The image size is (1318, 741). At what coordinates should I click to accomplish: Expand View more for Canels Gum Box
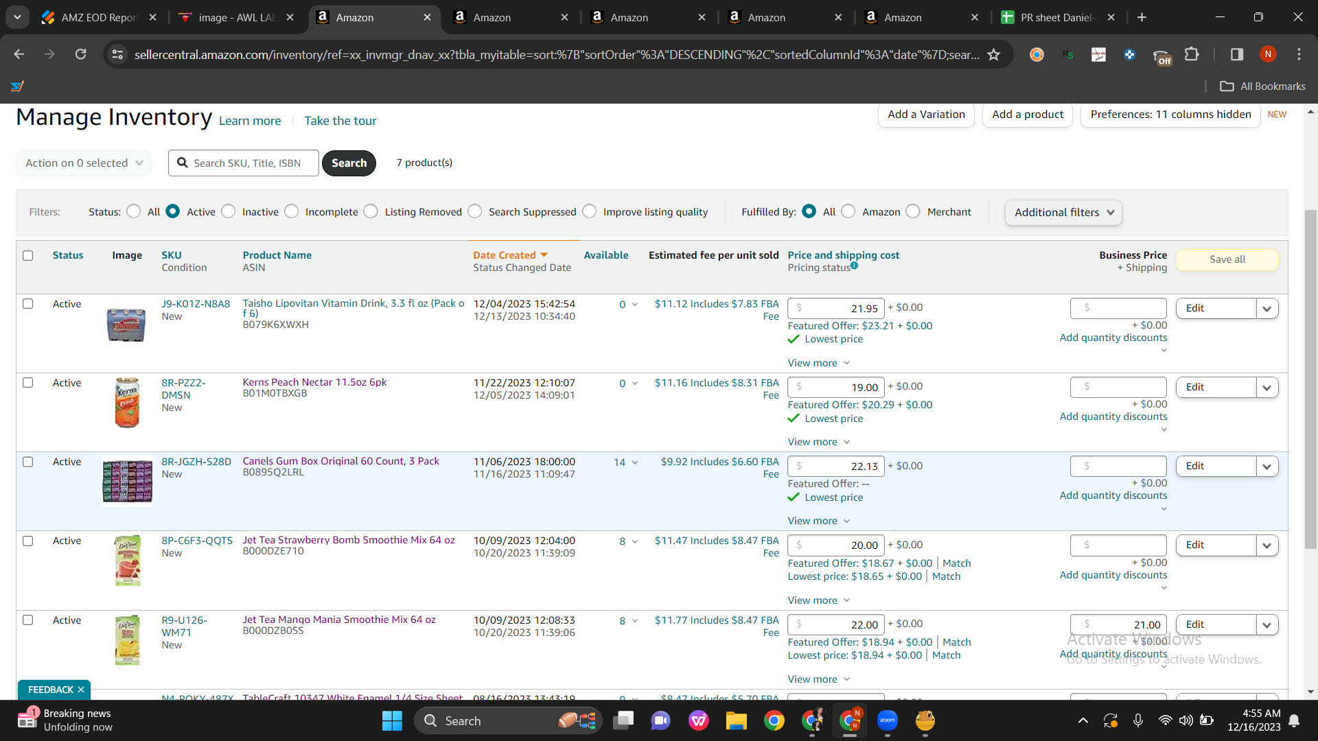click(x=819, y=521)
